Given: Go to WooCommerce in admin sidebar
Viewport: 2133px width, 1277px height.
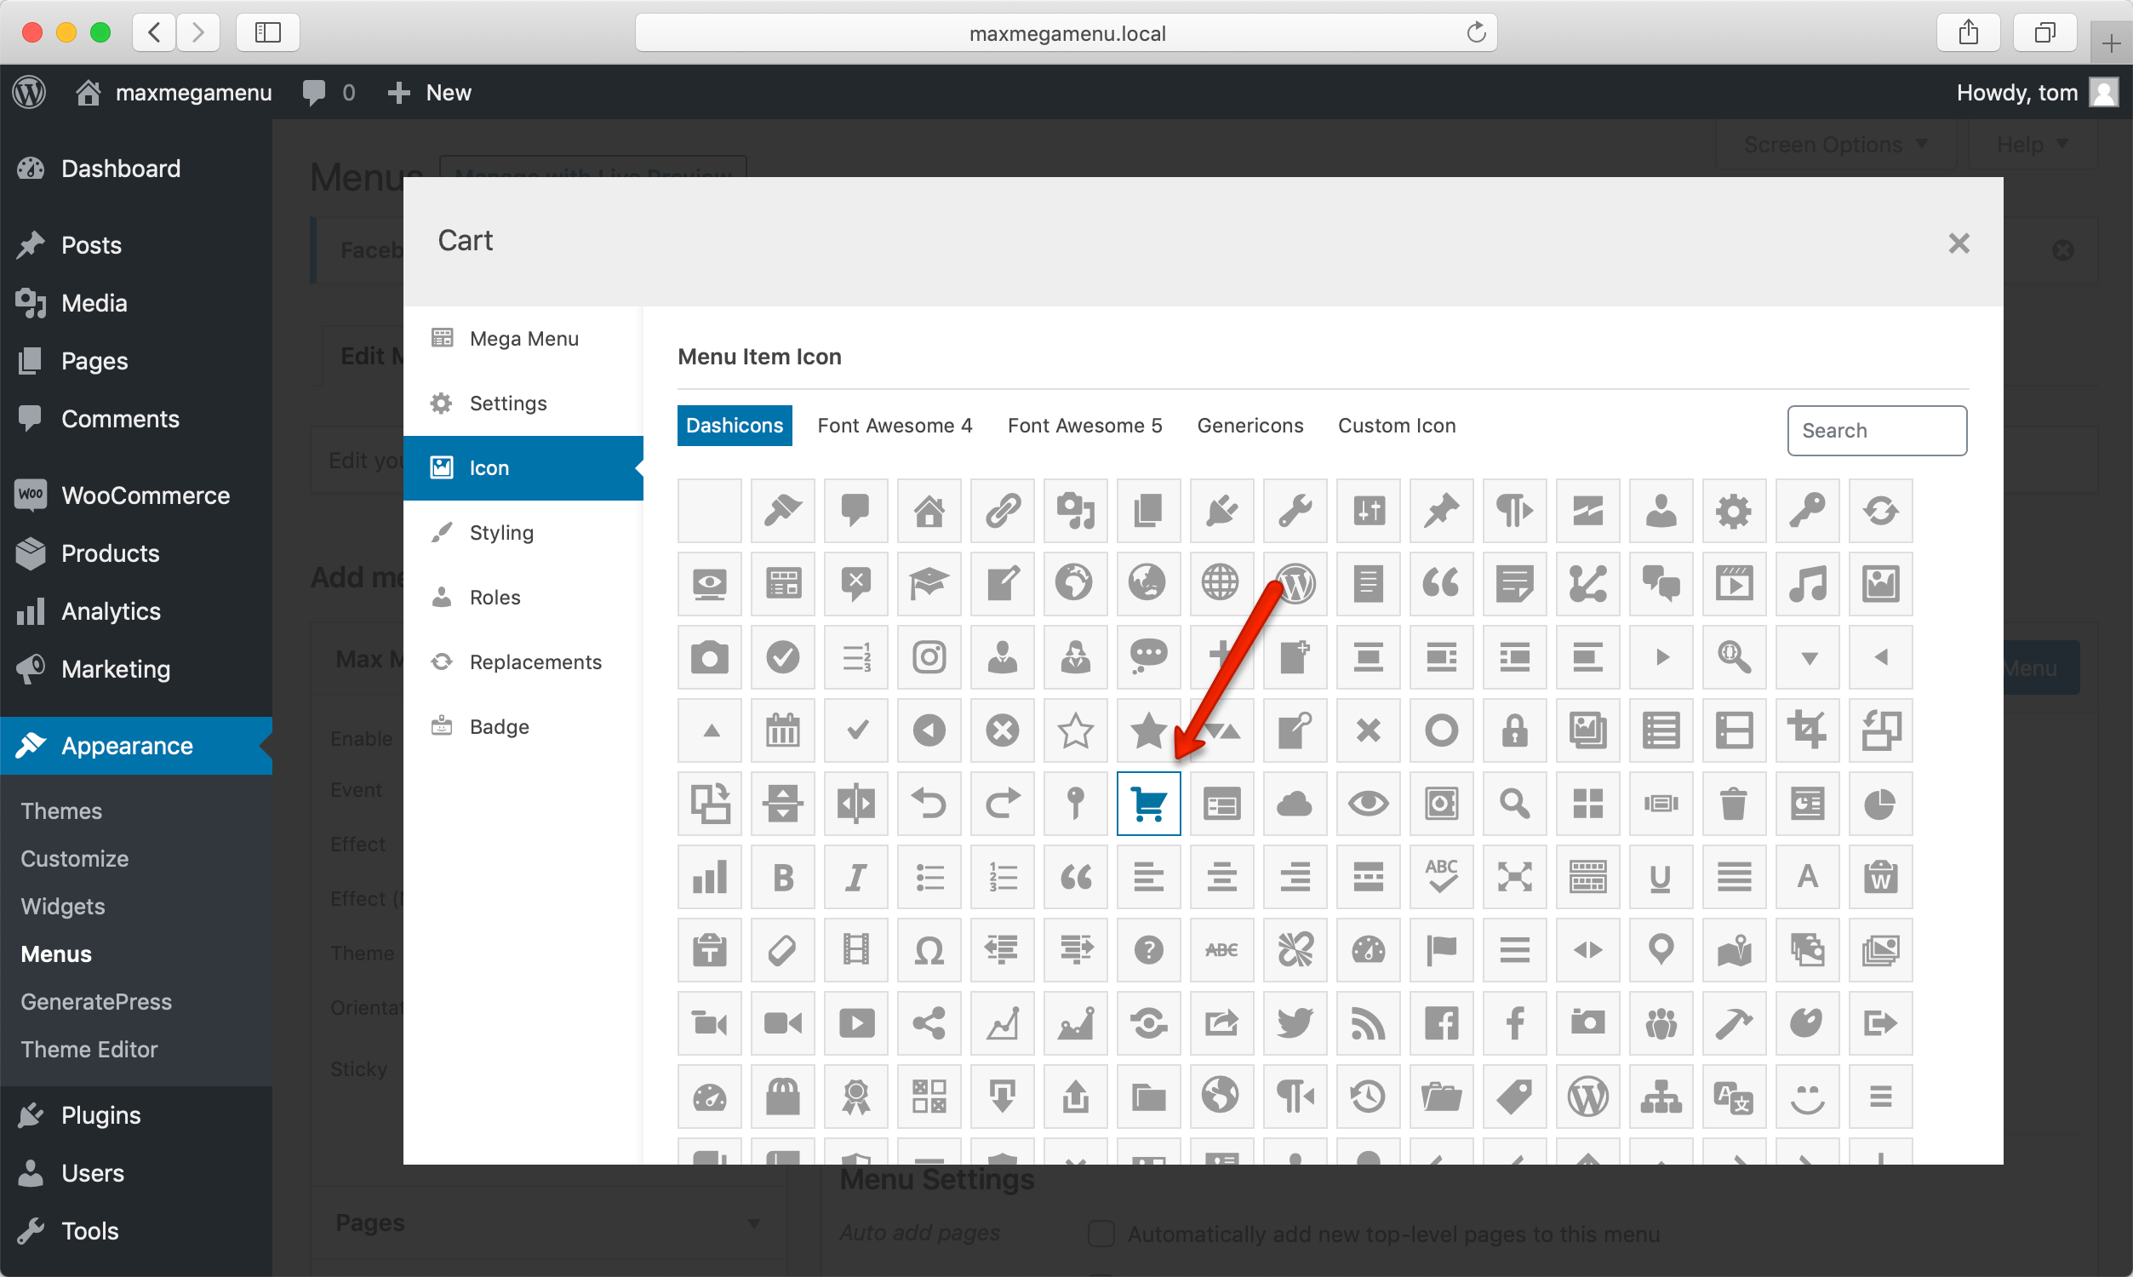Looking at the screenshot, I should click(x=145, y=495).
